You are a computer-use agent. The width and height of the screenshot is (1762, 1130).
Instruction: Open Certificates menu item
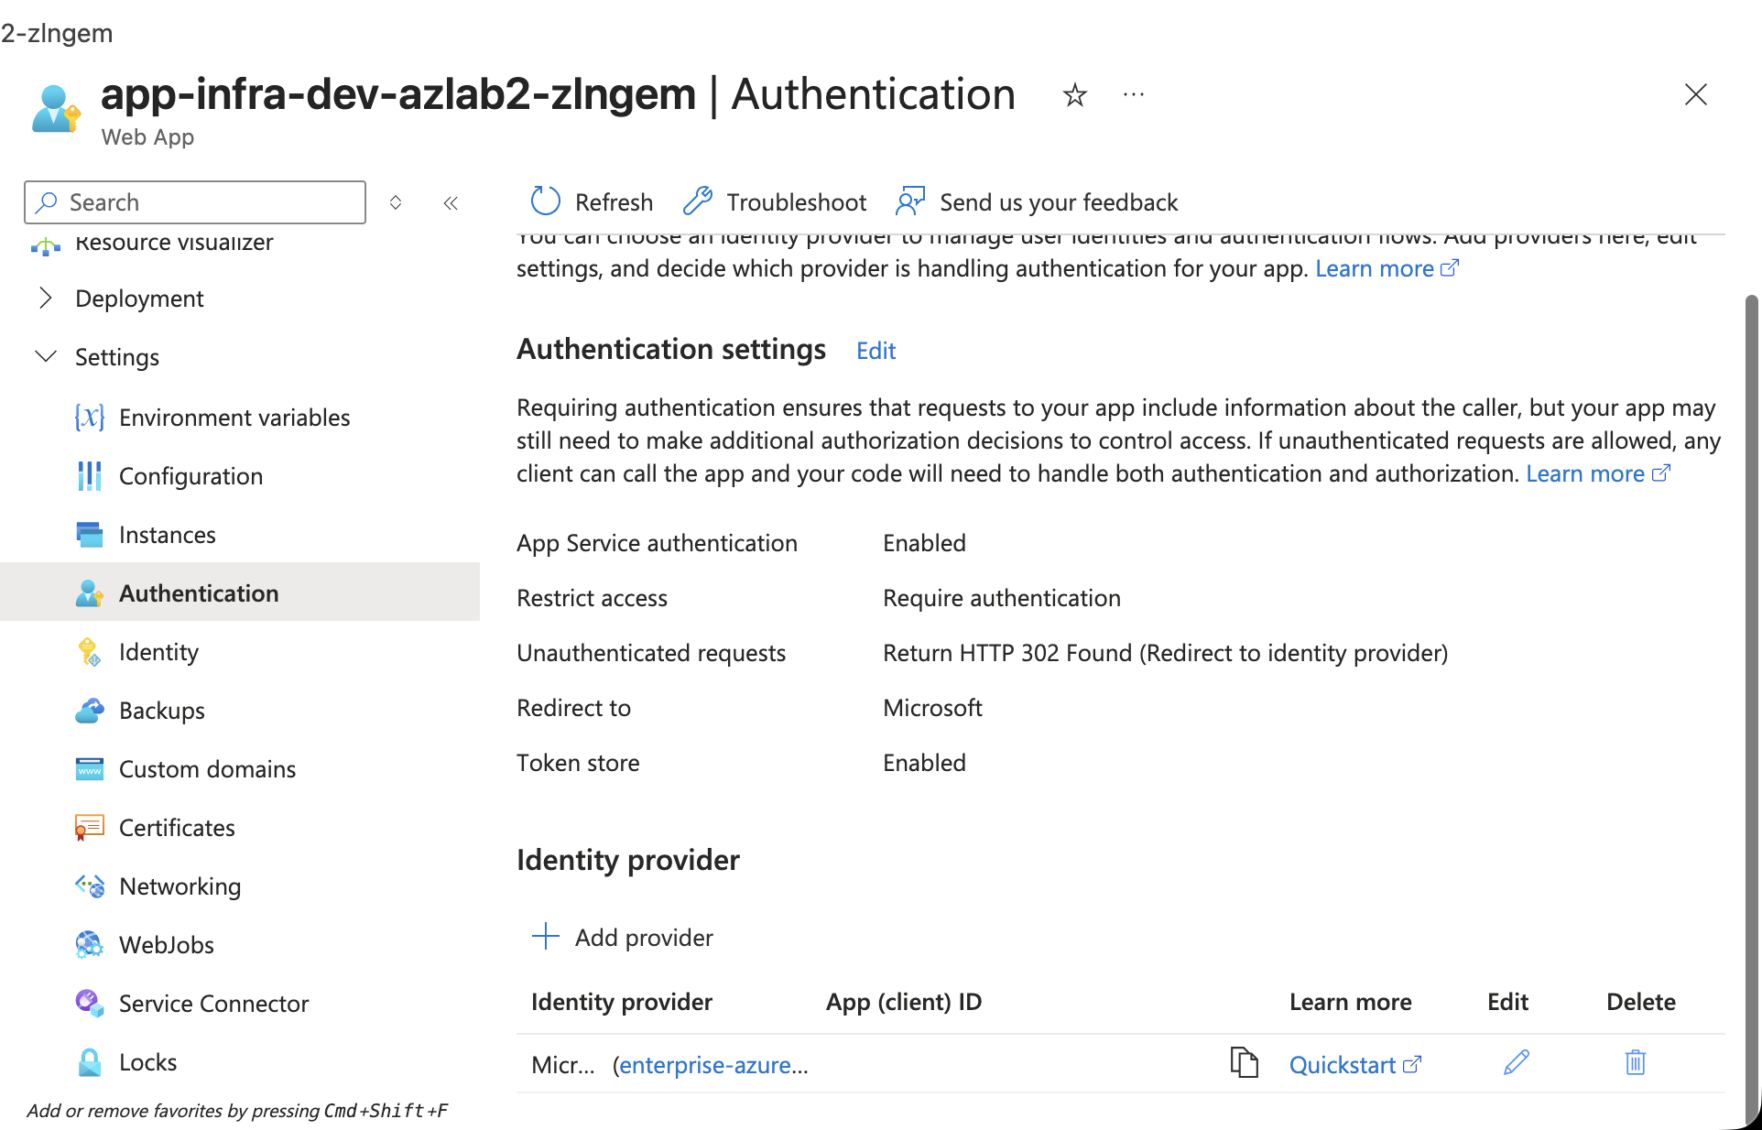(x=177, y=828)
